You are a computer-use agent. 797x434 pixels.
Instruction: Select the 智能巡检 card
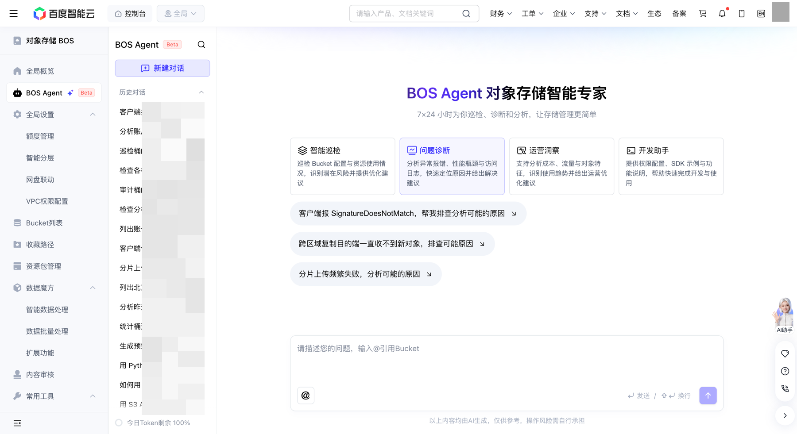pyautogui.click(x=343, y=166)
